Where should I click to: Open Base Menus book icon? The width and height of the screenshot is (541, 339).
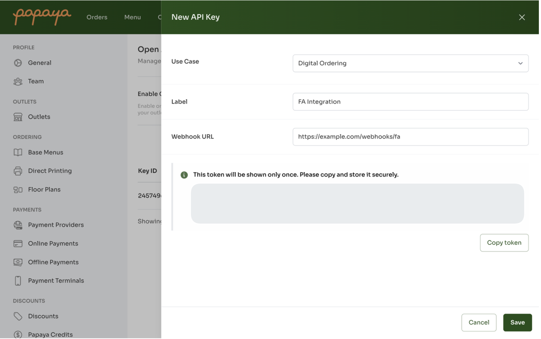point(18,153)
